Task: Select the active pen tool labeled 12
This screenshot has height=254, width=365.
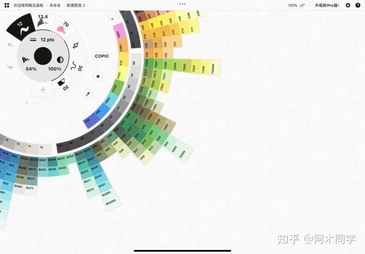Action: 21,27
